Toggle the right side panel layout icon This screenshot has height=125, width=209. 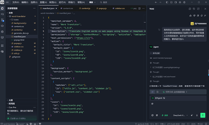(x=176, y=2)
